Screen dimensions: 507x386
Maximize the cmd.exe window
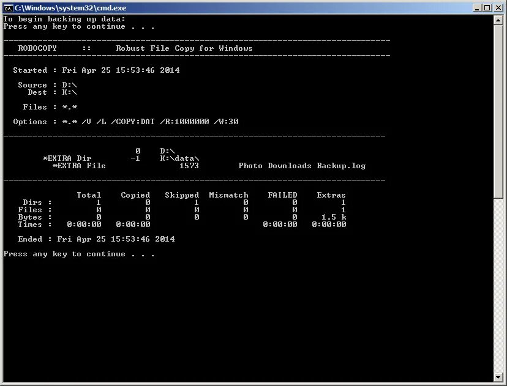[487, 8]
